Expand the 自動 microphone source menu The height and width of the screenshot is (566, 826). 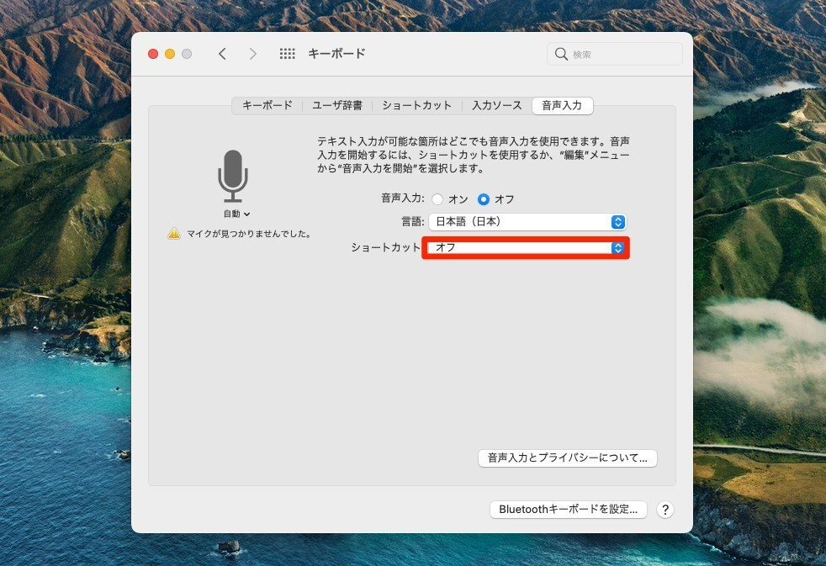coord(236,214)
